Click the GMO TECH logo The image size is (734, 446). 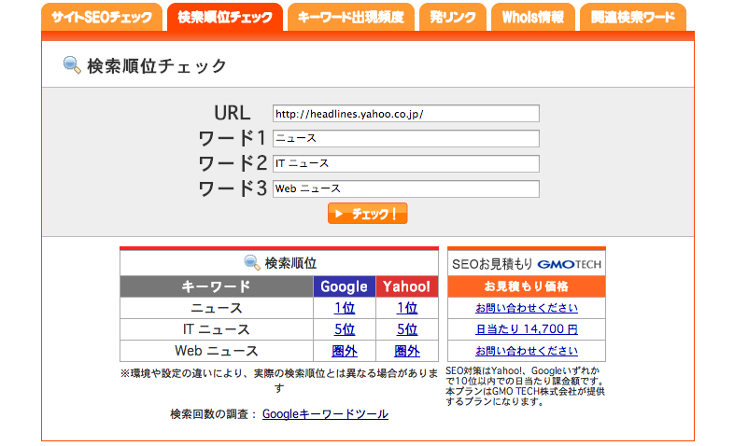point(570,265)
